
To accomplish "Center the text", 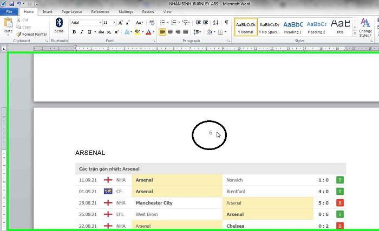I will pos(170,32).
